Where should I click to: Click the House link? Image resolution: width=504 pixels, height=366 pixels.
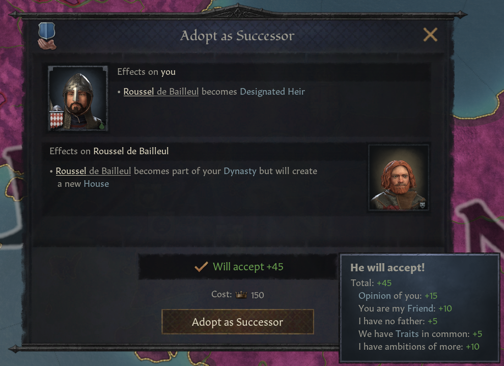[96, 184]
